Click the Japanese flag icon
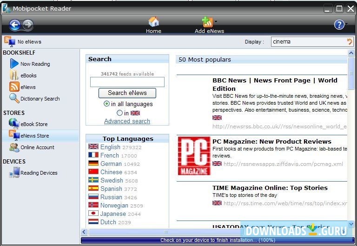 [93, 213]
